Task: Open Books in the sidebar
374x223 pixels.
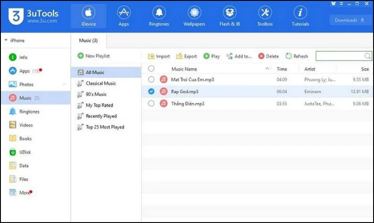Action: click(x=36, y=139)
